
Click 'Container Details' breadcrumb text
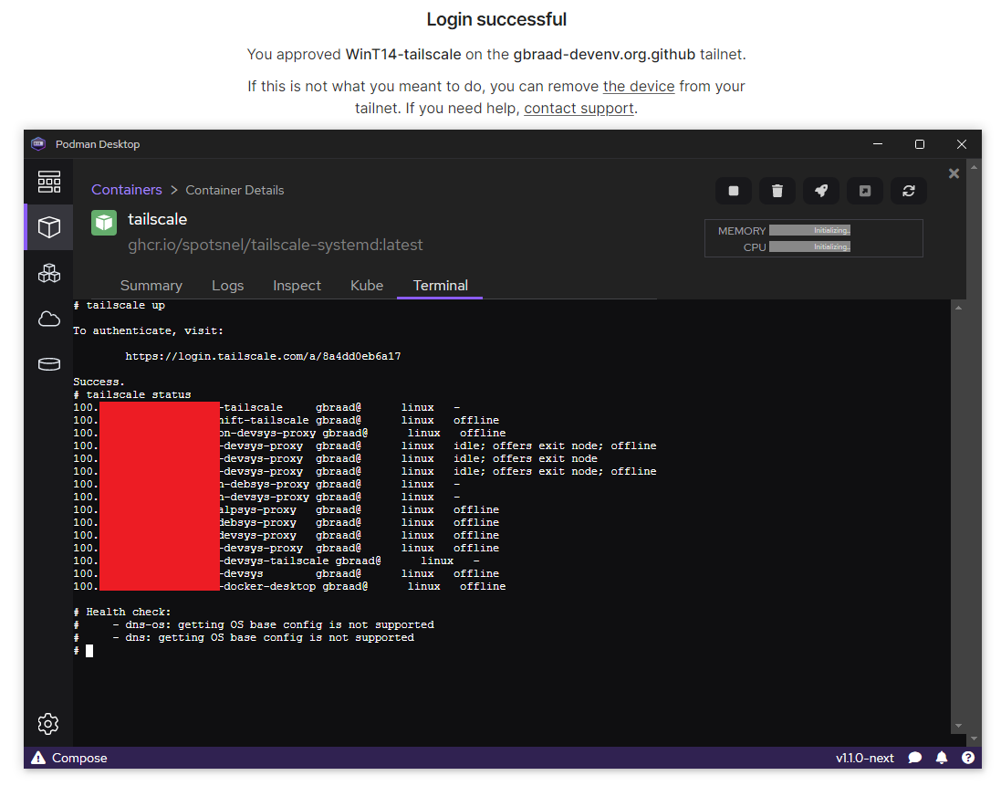(x=235, y=190)
